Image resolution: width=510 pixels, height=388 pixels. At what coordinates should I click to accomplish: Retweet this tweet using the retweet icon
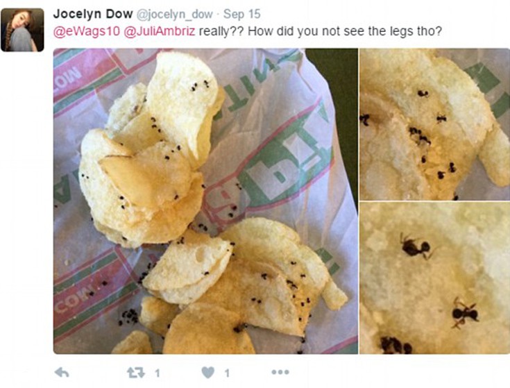click(x=135, y=373)
